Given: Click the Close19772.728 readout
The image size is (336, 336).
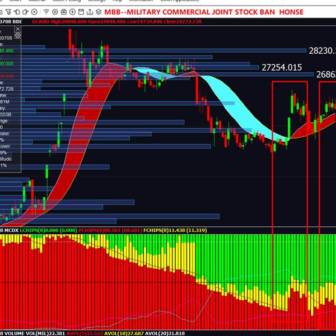Looking at the screenshot, I should point(183,22).
